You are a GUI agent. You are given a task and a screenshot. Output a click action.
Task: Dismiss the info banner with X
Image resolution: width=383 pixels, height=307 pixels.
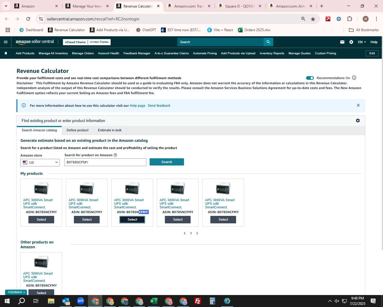[358, 105]
